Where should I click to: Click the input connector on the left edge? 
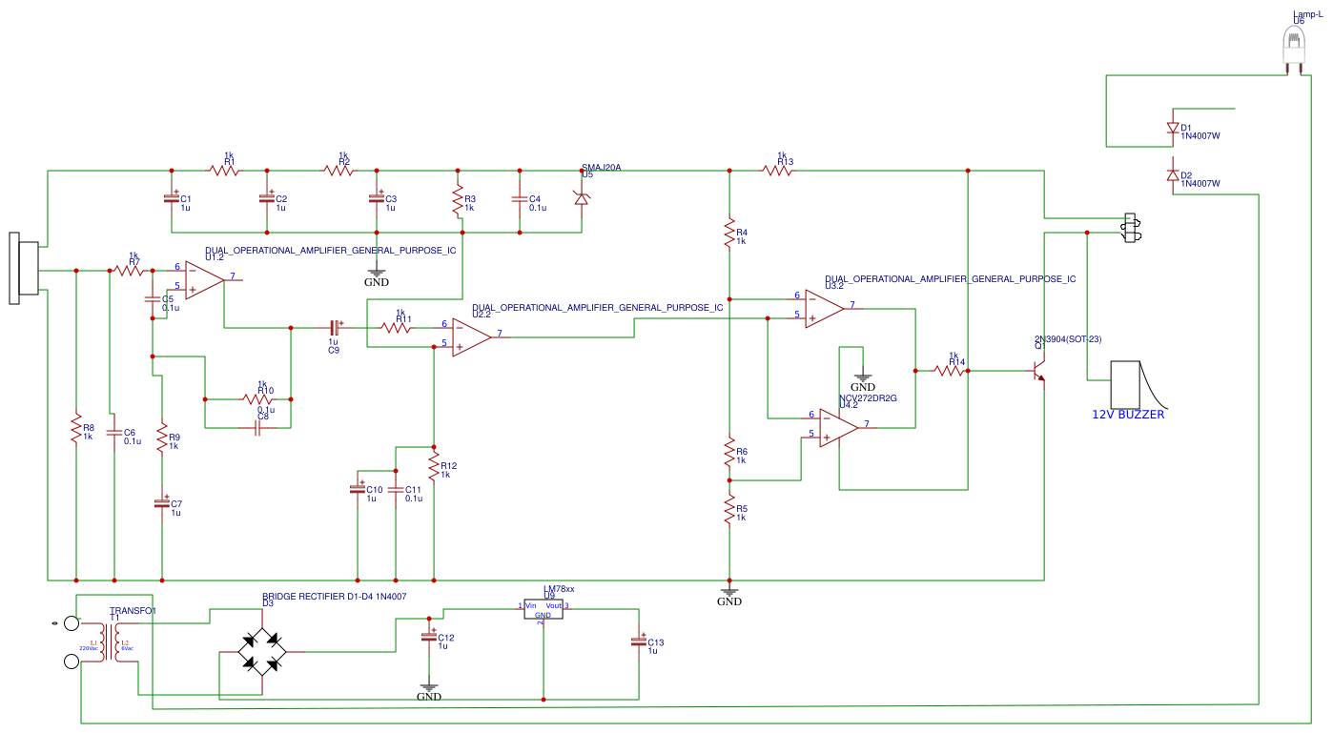coord(24,268)
